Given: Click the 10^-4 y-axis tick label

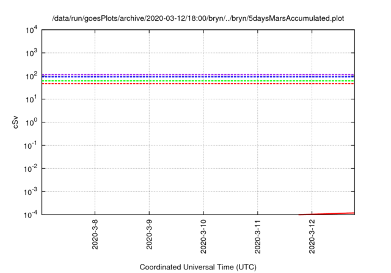Looking at the screenshot, I should coord(31,214).
